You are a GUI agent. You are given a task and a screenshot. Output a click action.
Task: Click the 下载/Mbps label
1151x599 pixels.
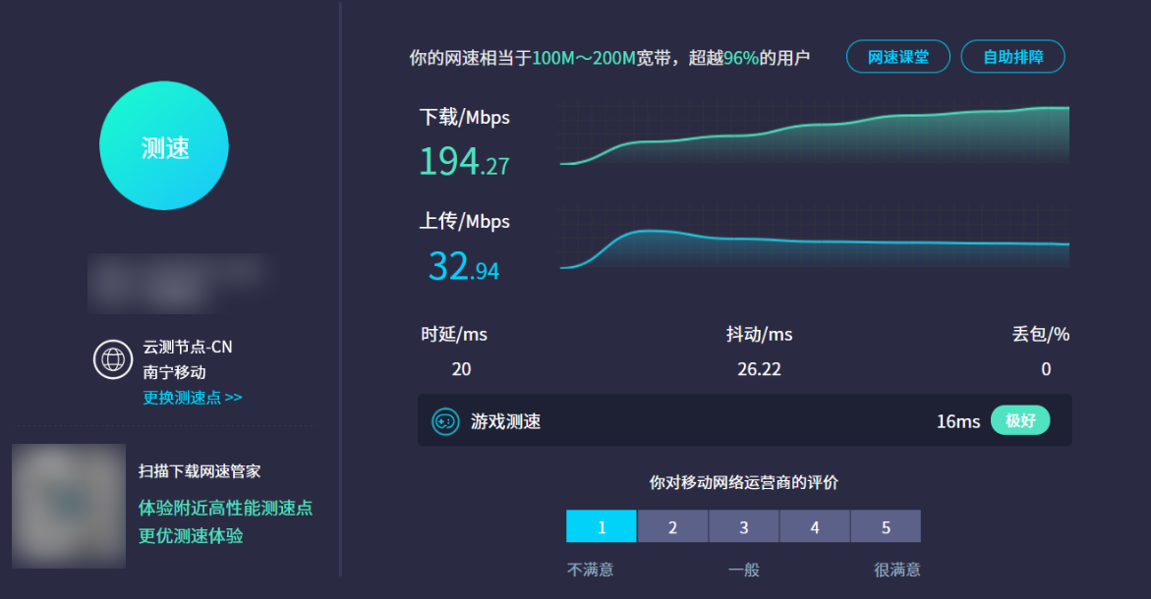click(x=464, y=117)
